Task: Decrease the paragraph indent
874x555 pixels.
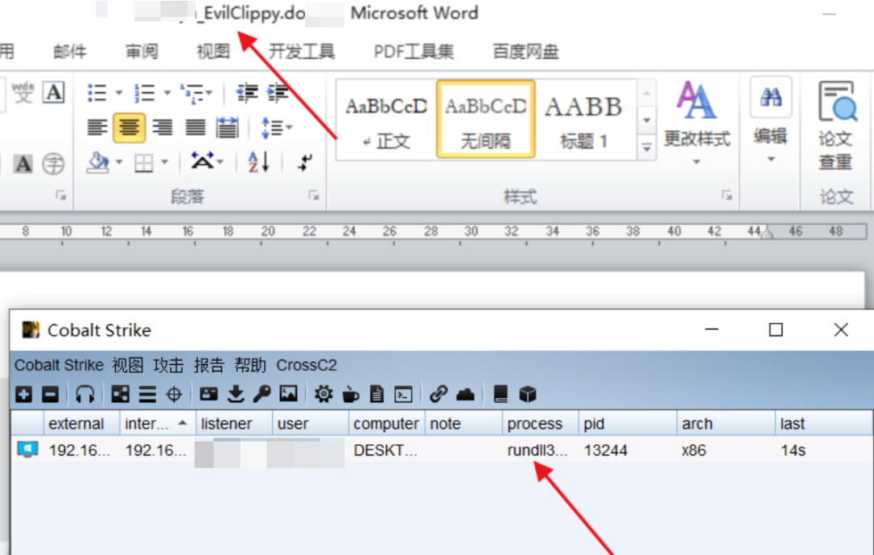Action: (246, 92)
